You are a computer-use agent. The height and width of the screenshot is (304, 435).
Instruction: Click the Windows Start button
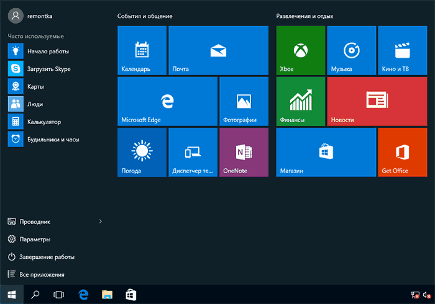[11, 294]
